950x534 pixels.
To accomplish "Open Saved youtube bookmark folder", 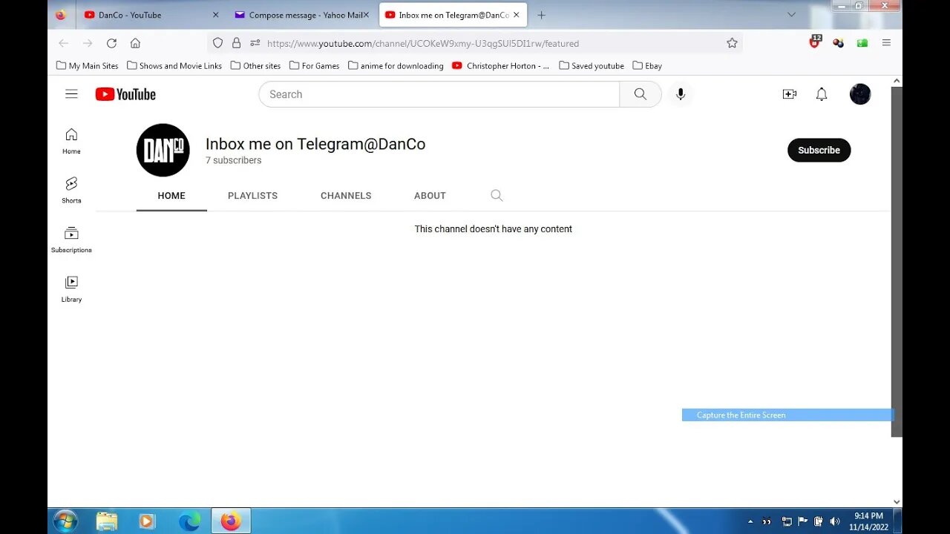I will click(x=592, y=65).
